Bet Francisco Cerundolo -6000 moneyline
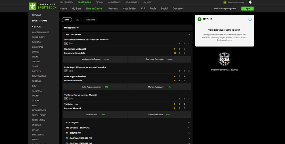 click(x=159, y=59)
